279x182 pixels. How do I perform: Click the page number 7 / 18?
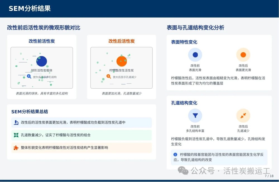pyautogui.click(x=269, y=176)
